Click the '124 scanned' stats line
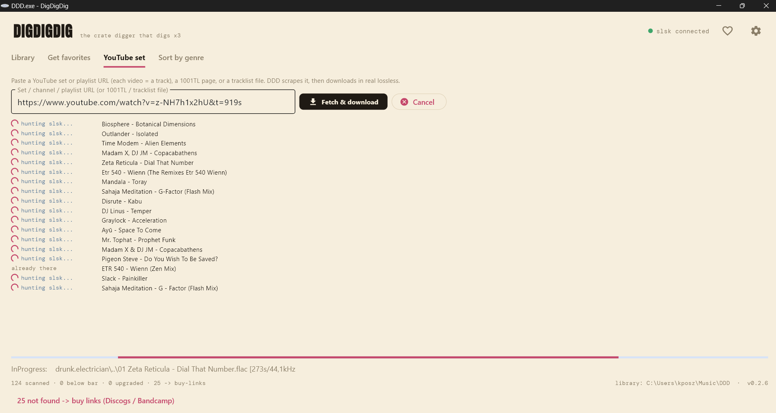This screenshot has width=776, height=413. click(x=108, y=383)
